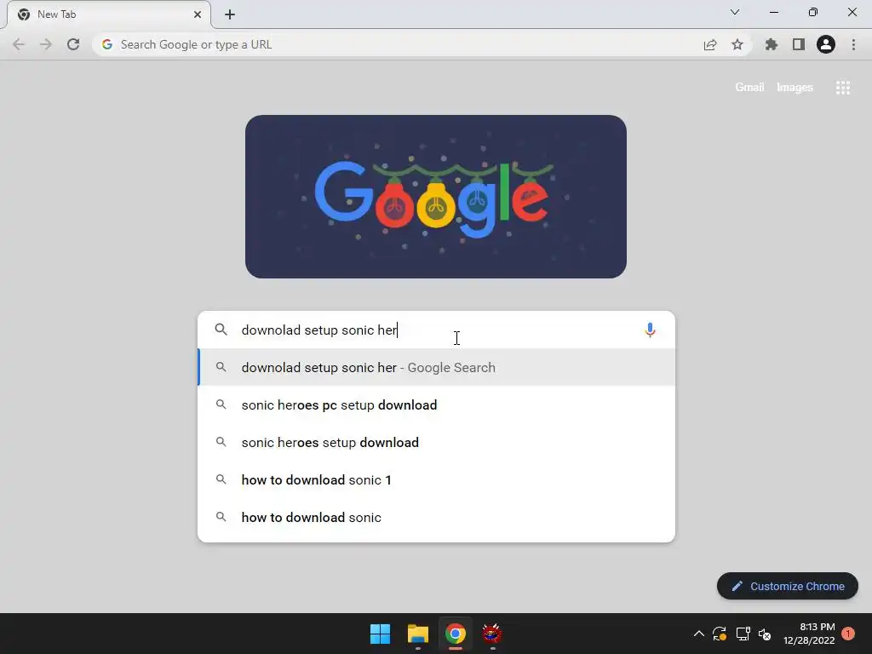872x654 pixels.
Task: Open the Google apps grid
Action: point(843,88)
